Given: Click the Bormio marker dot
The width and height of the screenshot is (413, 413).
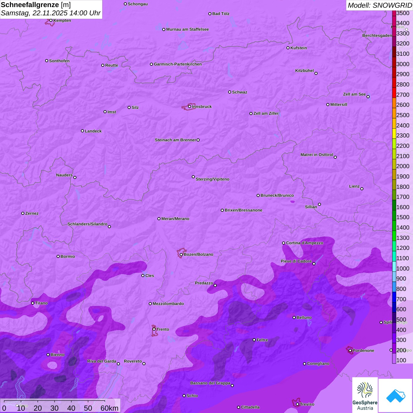Looking at the screenshot, I should point(58,256).
